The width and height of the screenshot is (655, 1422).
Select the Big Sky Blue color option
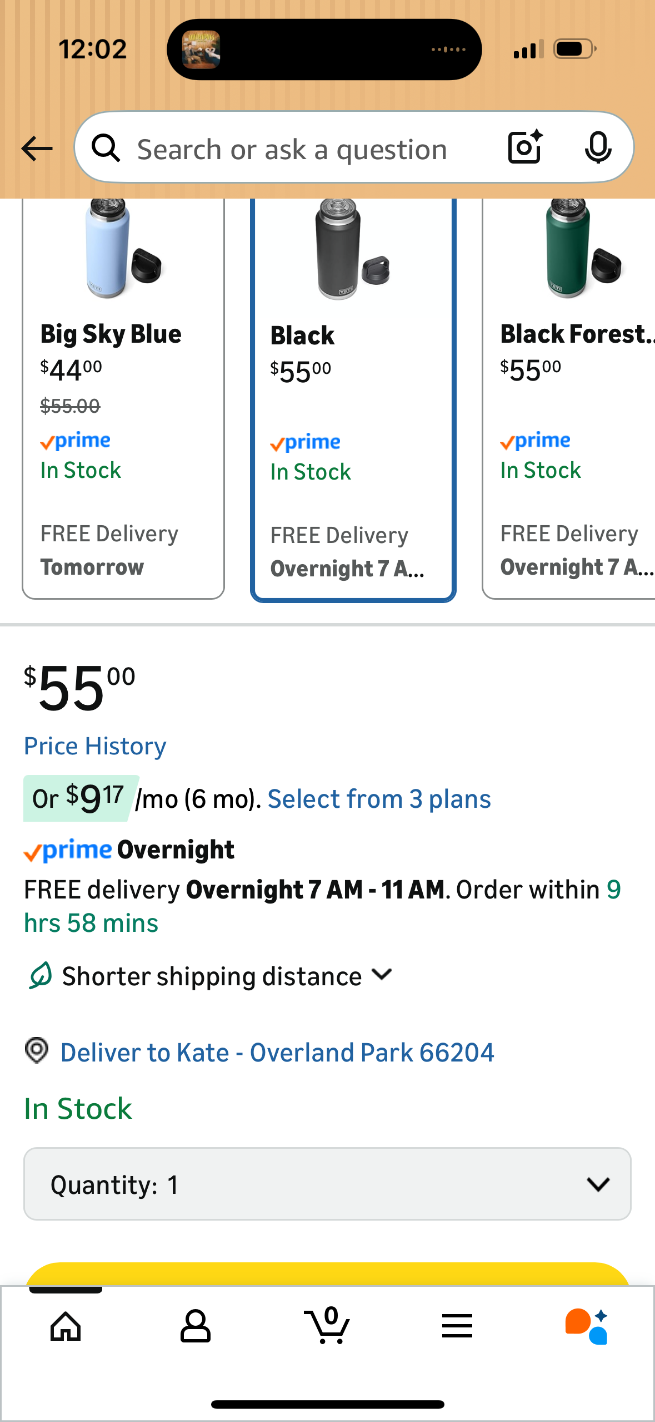coord(123,398)
